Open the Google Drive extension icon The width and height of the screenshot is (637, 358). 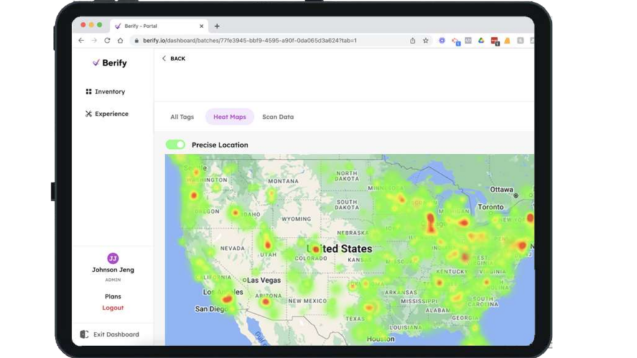tap(481, 40)
